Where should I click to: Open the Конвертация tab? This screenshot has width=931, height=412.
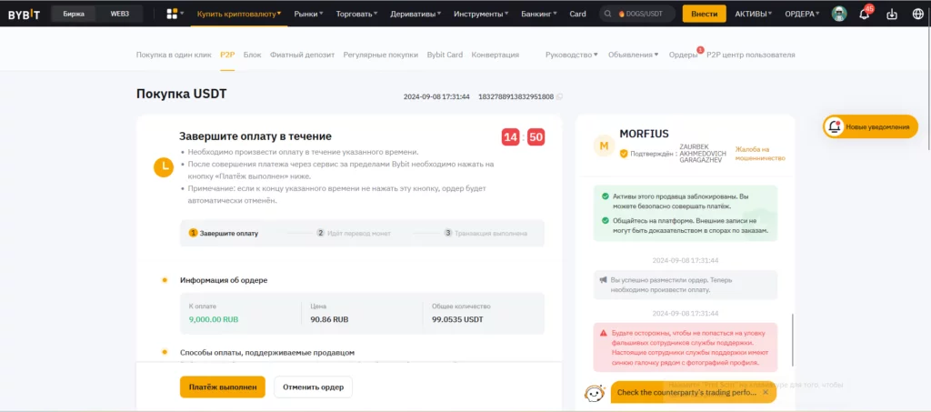pos(496,55)
